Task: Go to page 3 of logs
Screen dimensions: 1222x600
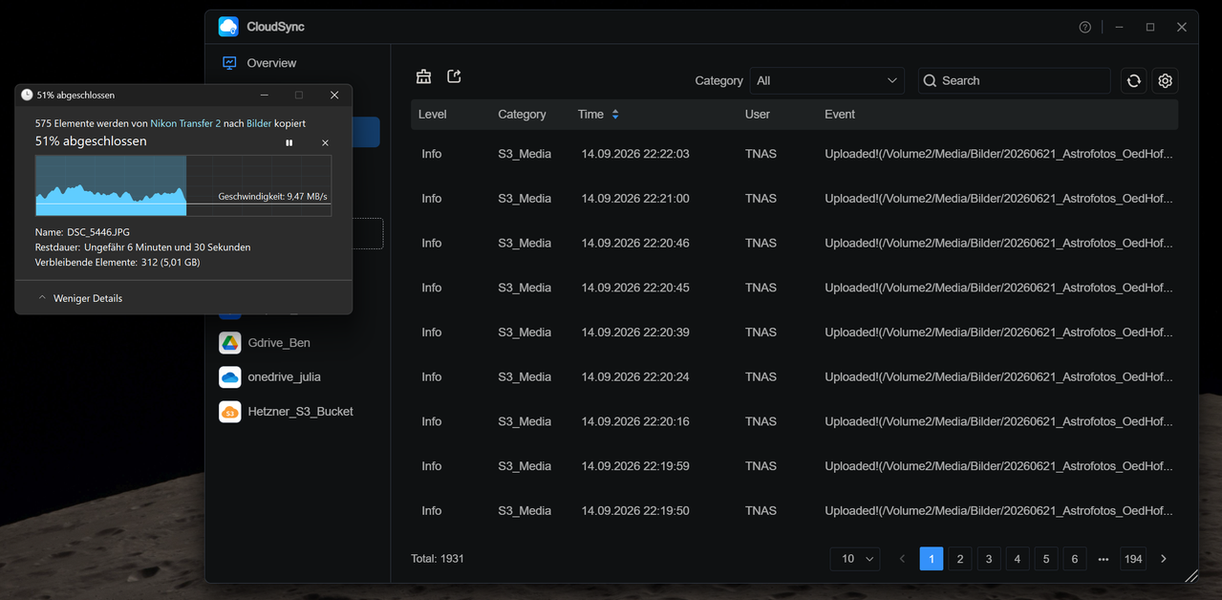Action: pos(989,559)
